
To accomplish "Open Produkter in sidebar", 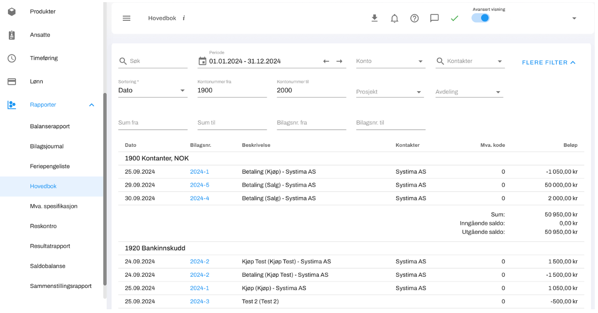I will pos(43,11).
